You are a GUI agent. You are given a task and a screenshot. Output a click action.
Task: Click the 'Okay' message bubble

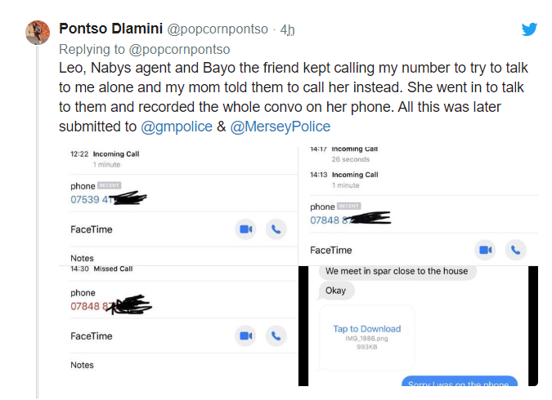(335, 291)
